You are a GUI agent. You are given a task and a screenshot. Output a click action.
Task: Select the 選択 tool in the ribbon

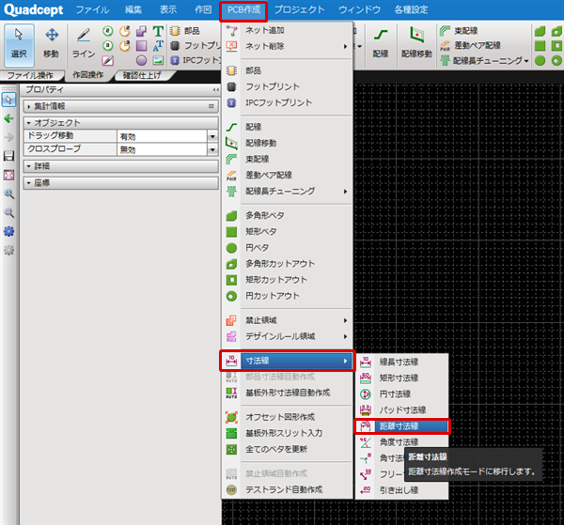(19, 45)
